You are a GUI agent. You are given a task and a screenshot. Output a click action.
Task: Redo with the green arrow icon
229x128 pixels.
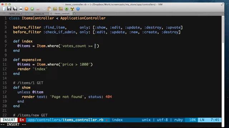point(32,9)
